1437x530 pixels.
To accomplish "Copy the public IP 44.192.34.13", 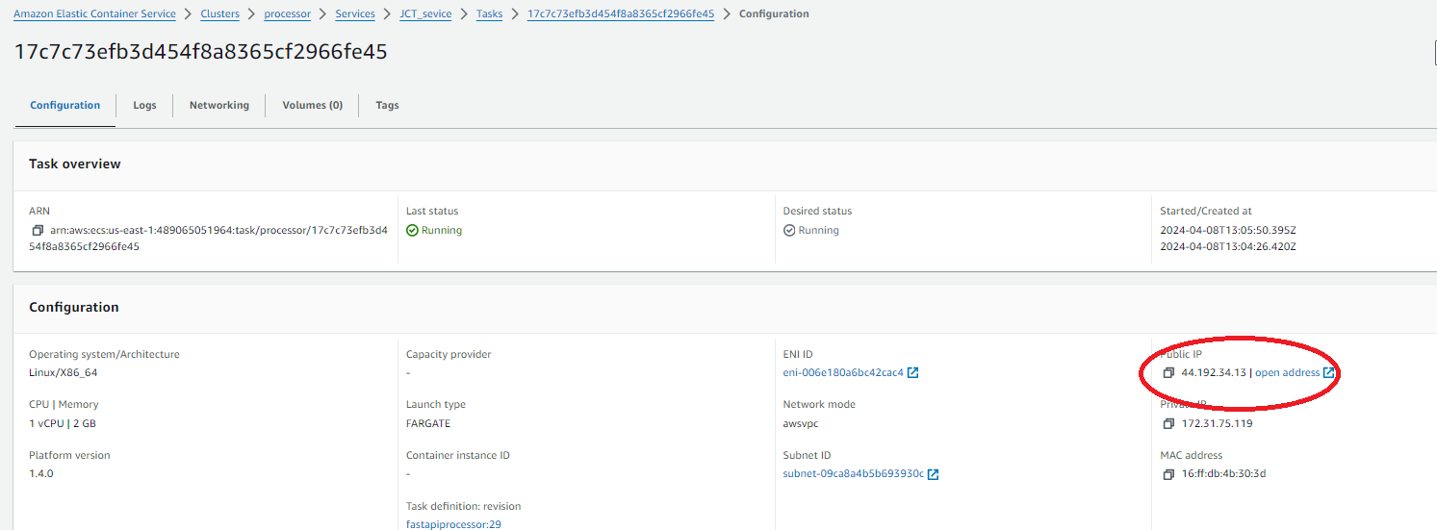I will point(1168,373).
